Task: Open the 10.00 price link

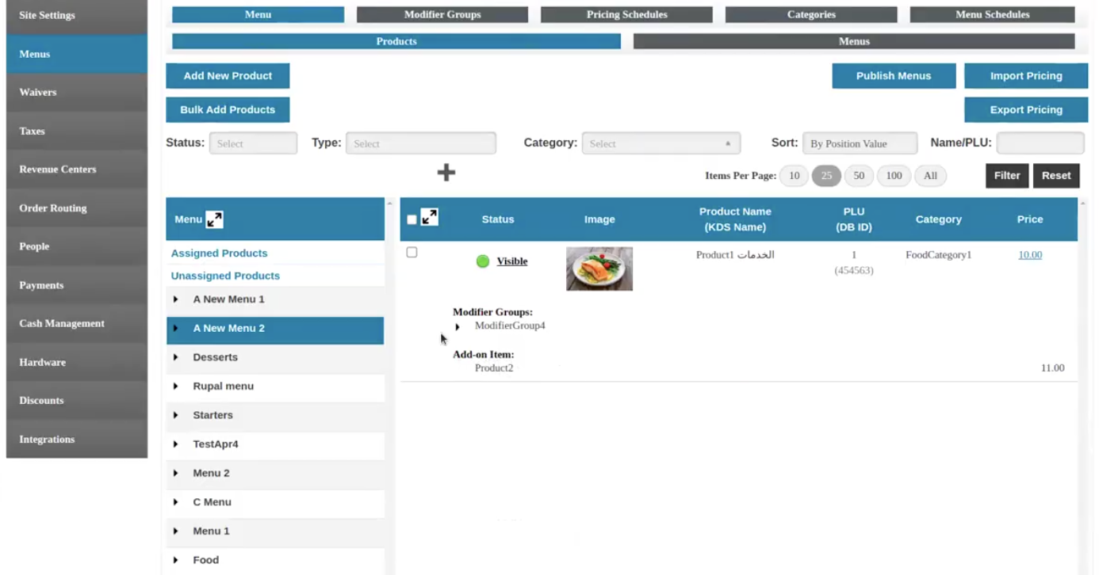Action: (x=1030, y=255)
